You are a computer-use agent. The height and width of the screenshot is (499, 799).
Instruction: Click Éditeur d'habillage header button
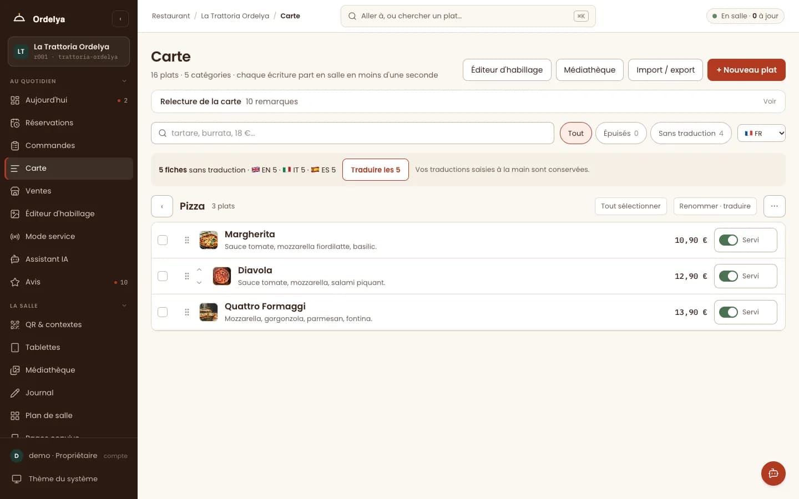coord(507,70)
